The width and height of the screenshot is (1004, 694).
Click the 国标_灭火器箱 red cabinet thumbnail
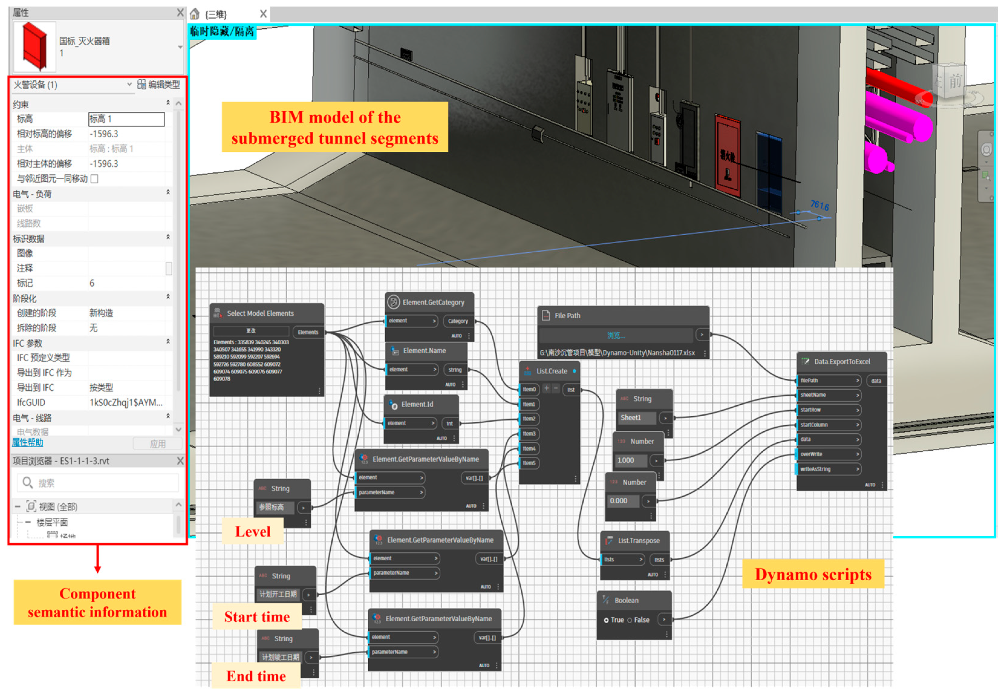tap(35, 47)
